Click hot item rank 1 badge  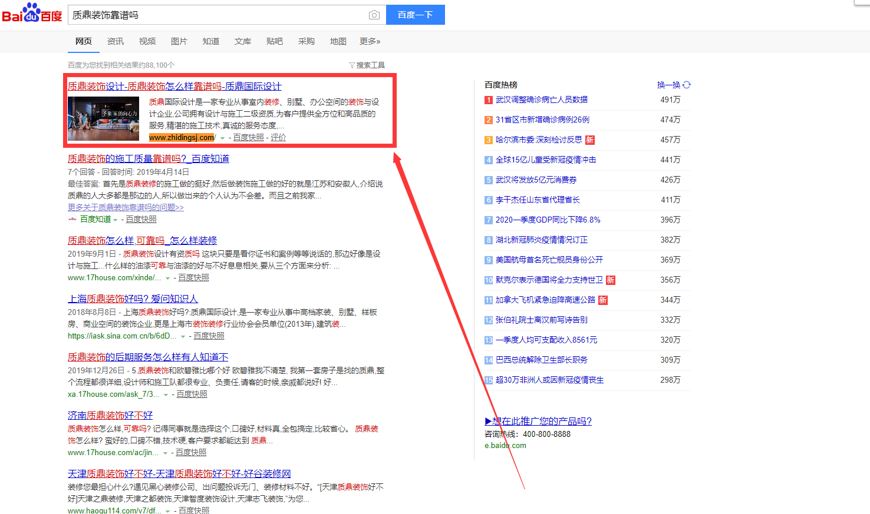pyautogui.click(x=489, y=100)
